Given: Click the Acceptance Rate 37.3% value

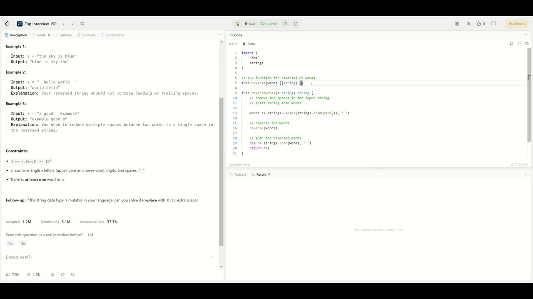Looking at the screenshot, I should tap(112, 222).
